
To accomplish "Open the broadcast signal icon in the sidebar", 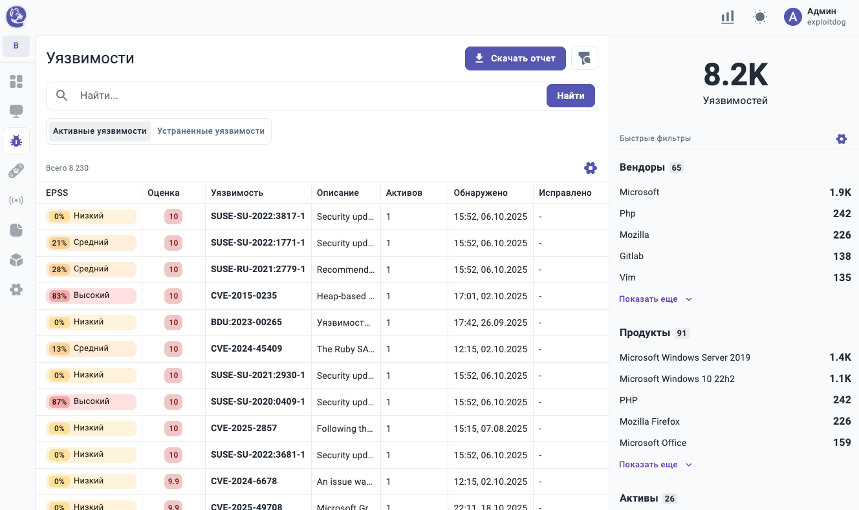I will coord(16,200).
